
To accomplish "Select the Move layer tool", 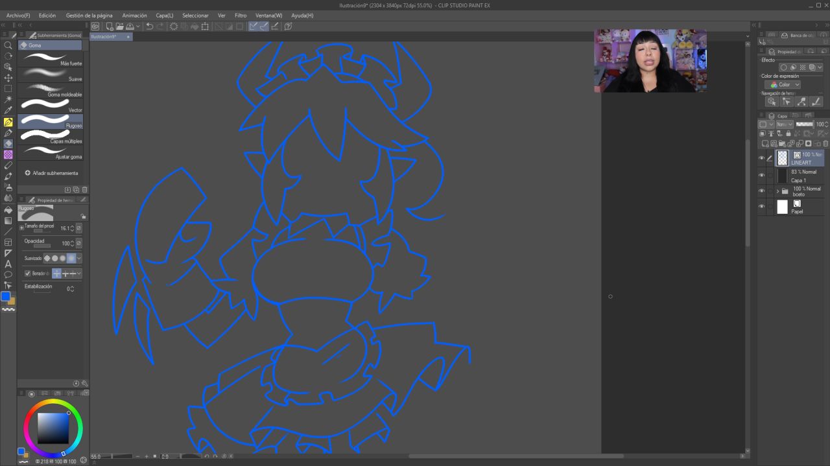I will tap(8, 78).
